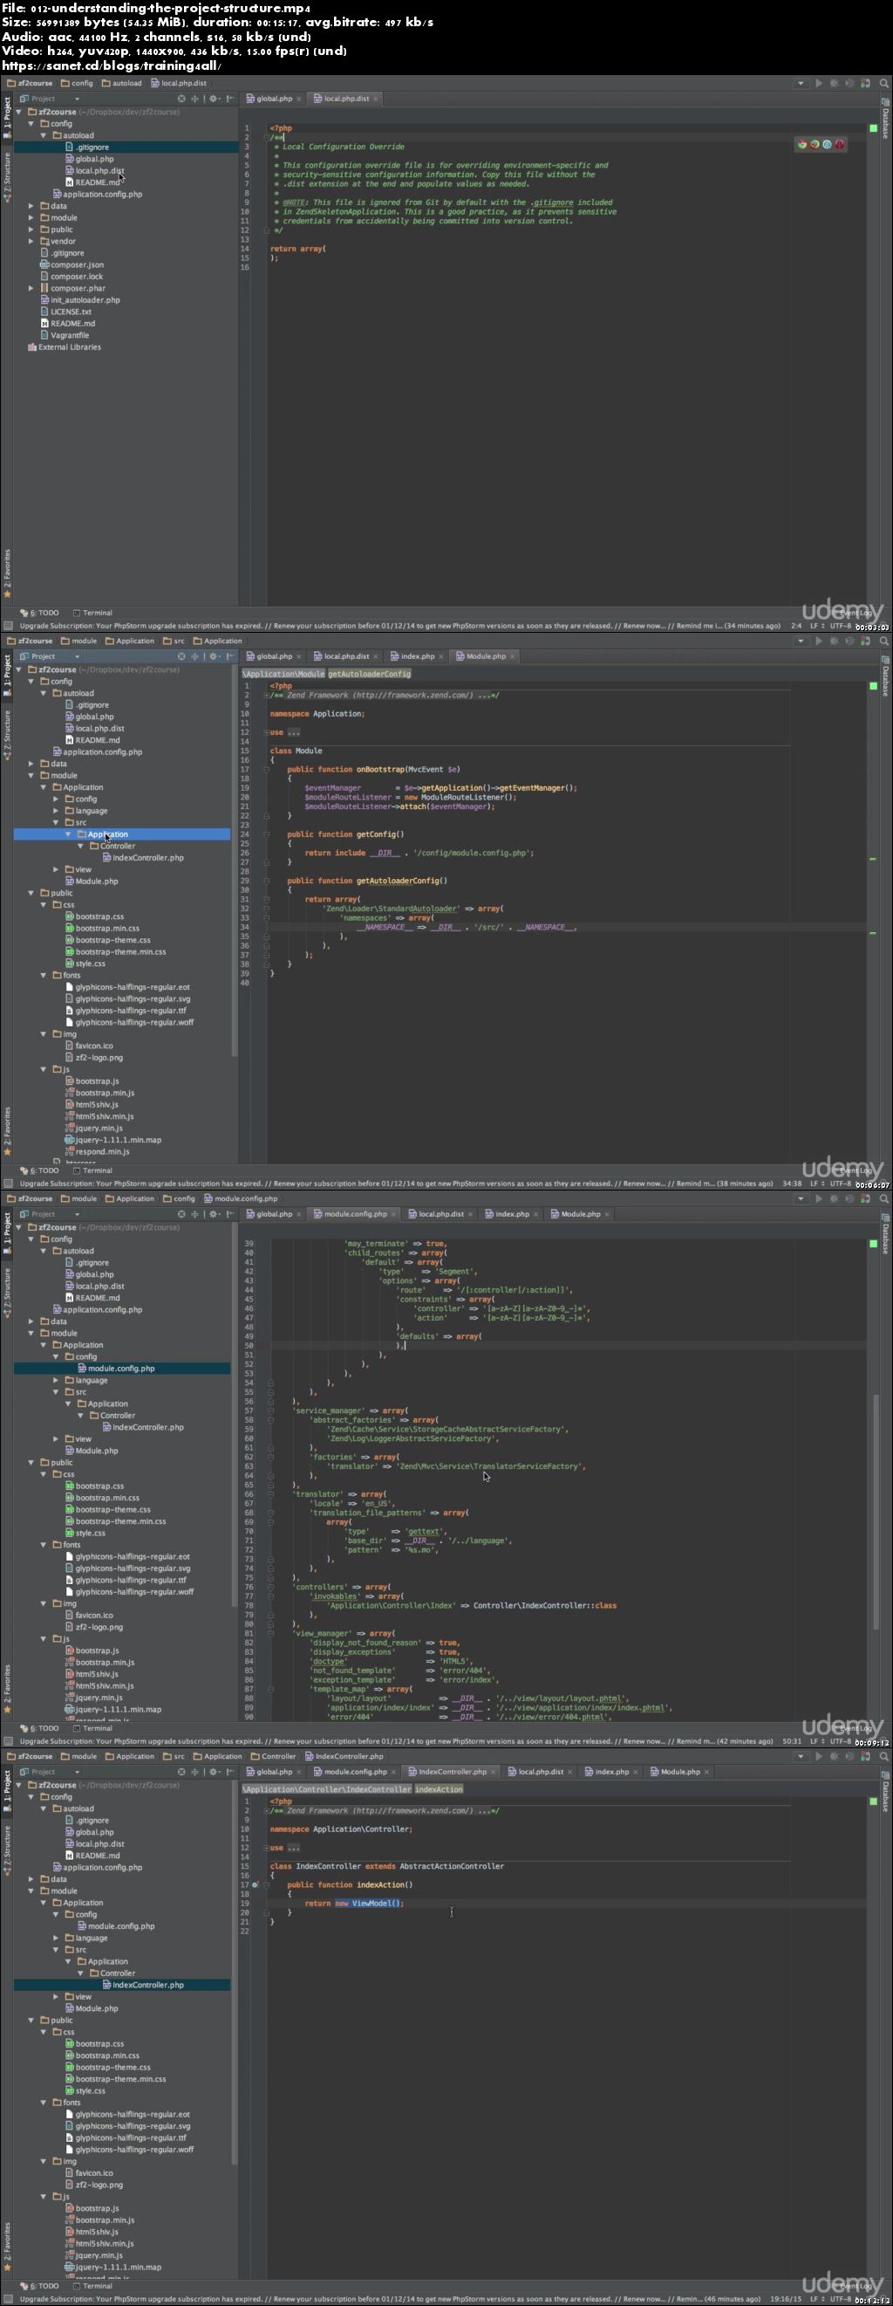
Task: Select IndexController.php editor tab
Action: (452, 1772)
